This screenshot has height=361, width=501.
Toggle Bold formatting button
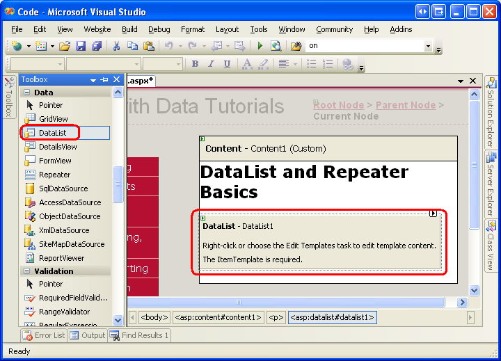point(195,64)
